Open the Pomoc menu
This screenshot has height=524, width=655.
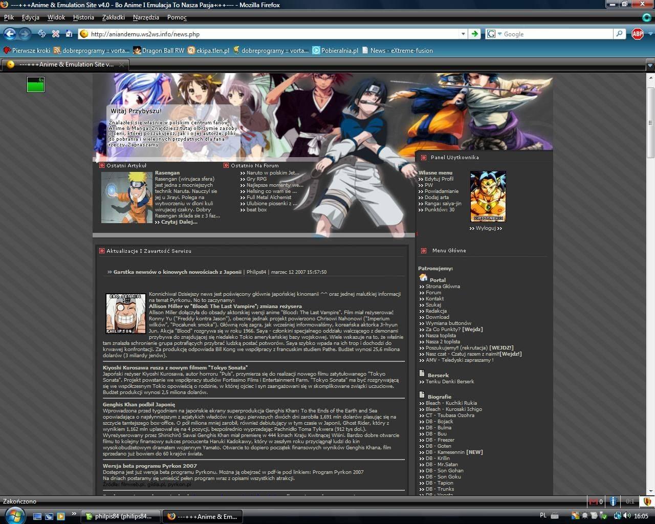click(x=177, y=17)
